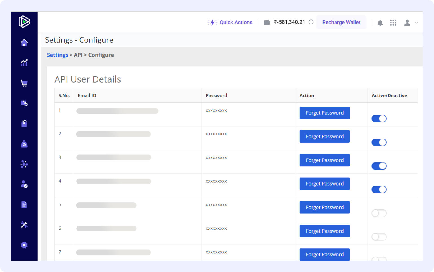Screen dimensions: 434x272
Task: Click Forget Password for row 4
Action: coord(325,184)
